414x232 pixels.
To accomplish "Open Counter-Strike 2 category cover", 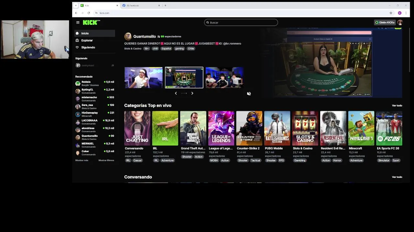I will [249, 128].
